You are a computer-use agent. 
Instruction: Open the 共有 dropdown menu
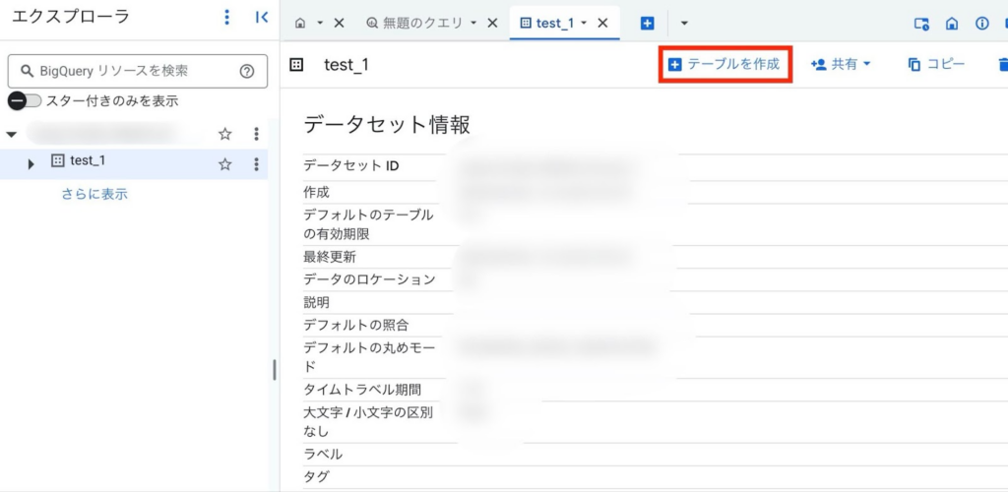(842, 64)
